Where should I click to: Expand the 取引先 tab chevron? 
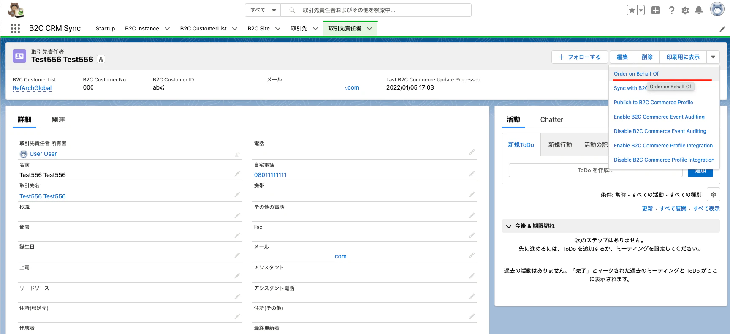click(315, 29)
